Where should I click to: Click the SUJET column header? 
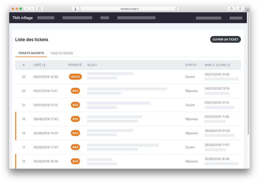(92, 65)
